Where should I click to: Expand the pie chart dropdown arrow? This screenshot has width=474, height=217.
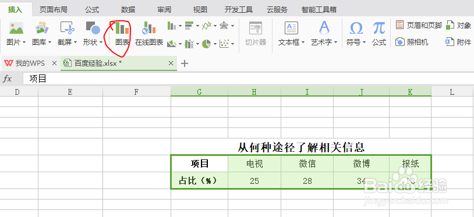(215, 44)
